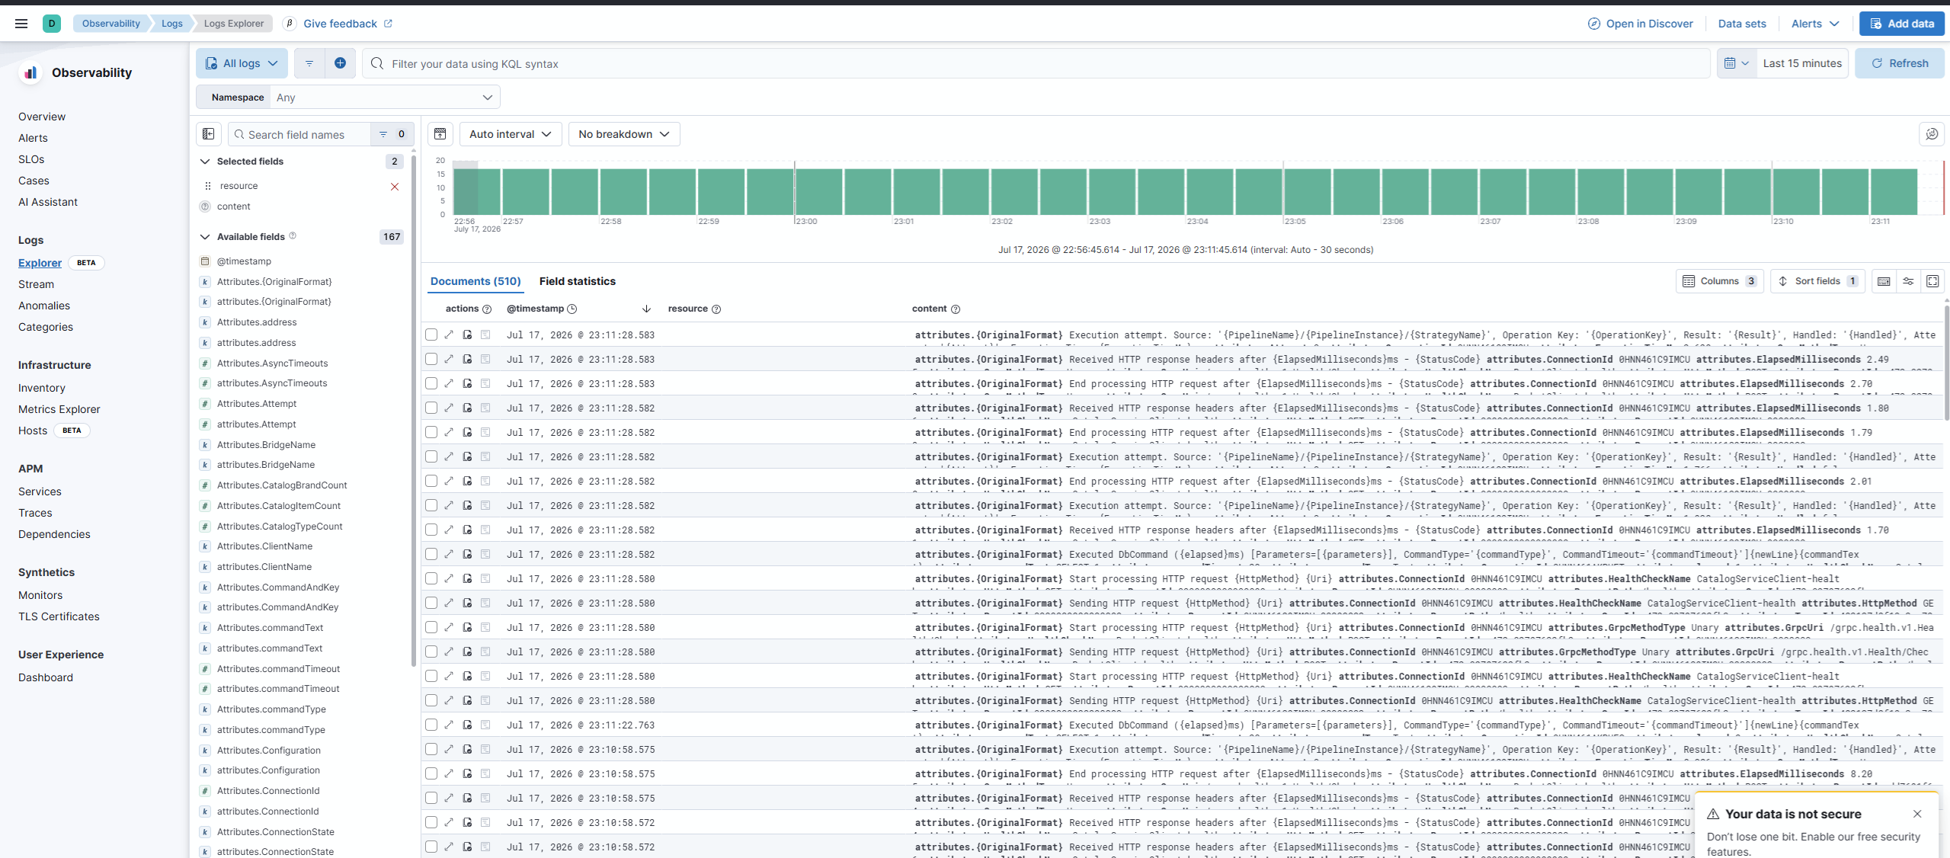Hide the field list sidebar
This screenshot has width=1950, height=858.
click(x=209, y=134)
